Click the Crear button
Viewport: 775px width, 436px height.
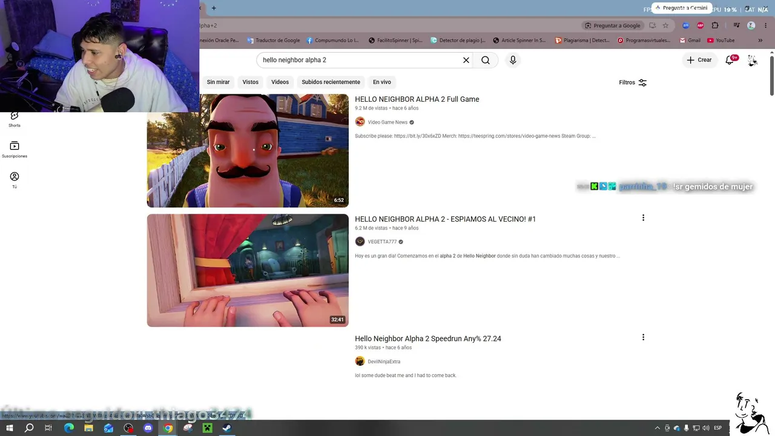pos(699,60)
